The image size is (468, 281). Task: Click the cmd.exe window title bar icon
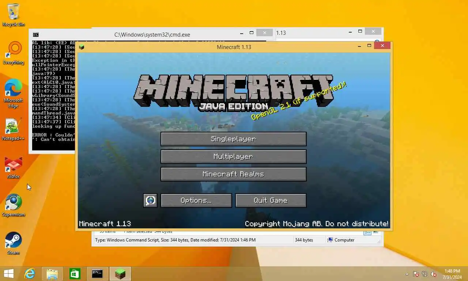point(36,35)
